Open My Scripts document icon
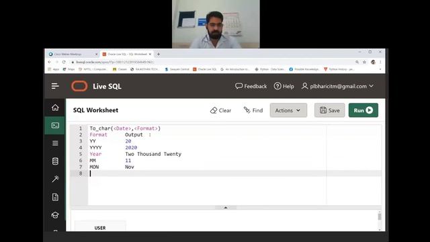Screen dimensions: 430x242 click(x=55, y=197)
